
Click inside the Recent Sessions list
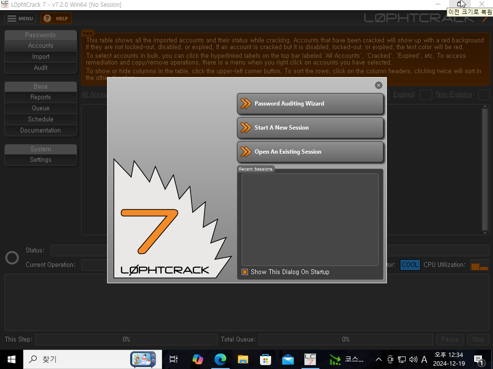(310, 220)
